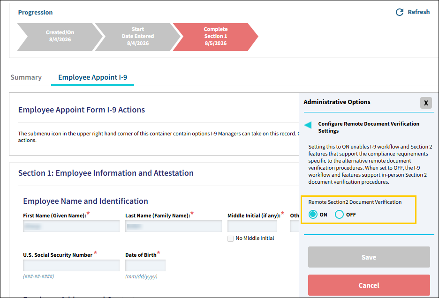
Task: Check the No Middle Initial checkbox
Action: coord(230,238)
